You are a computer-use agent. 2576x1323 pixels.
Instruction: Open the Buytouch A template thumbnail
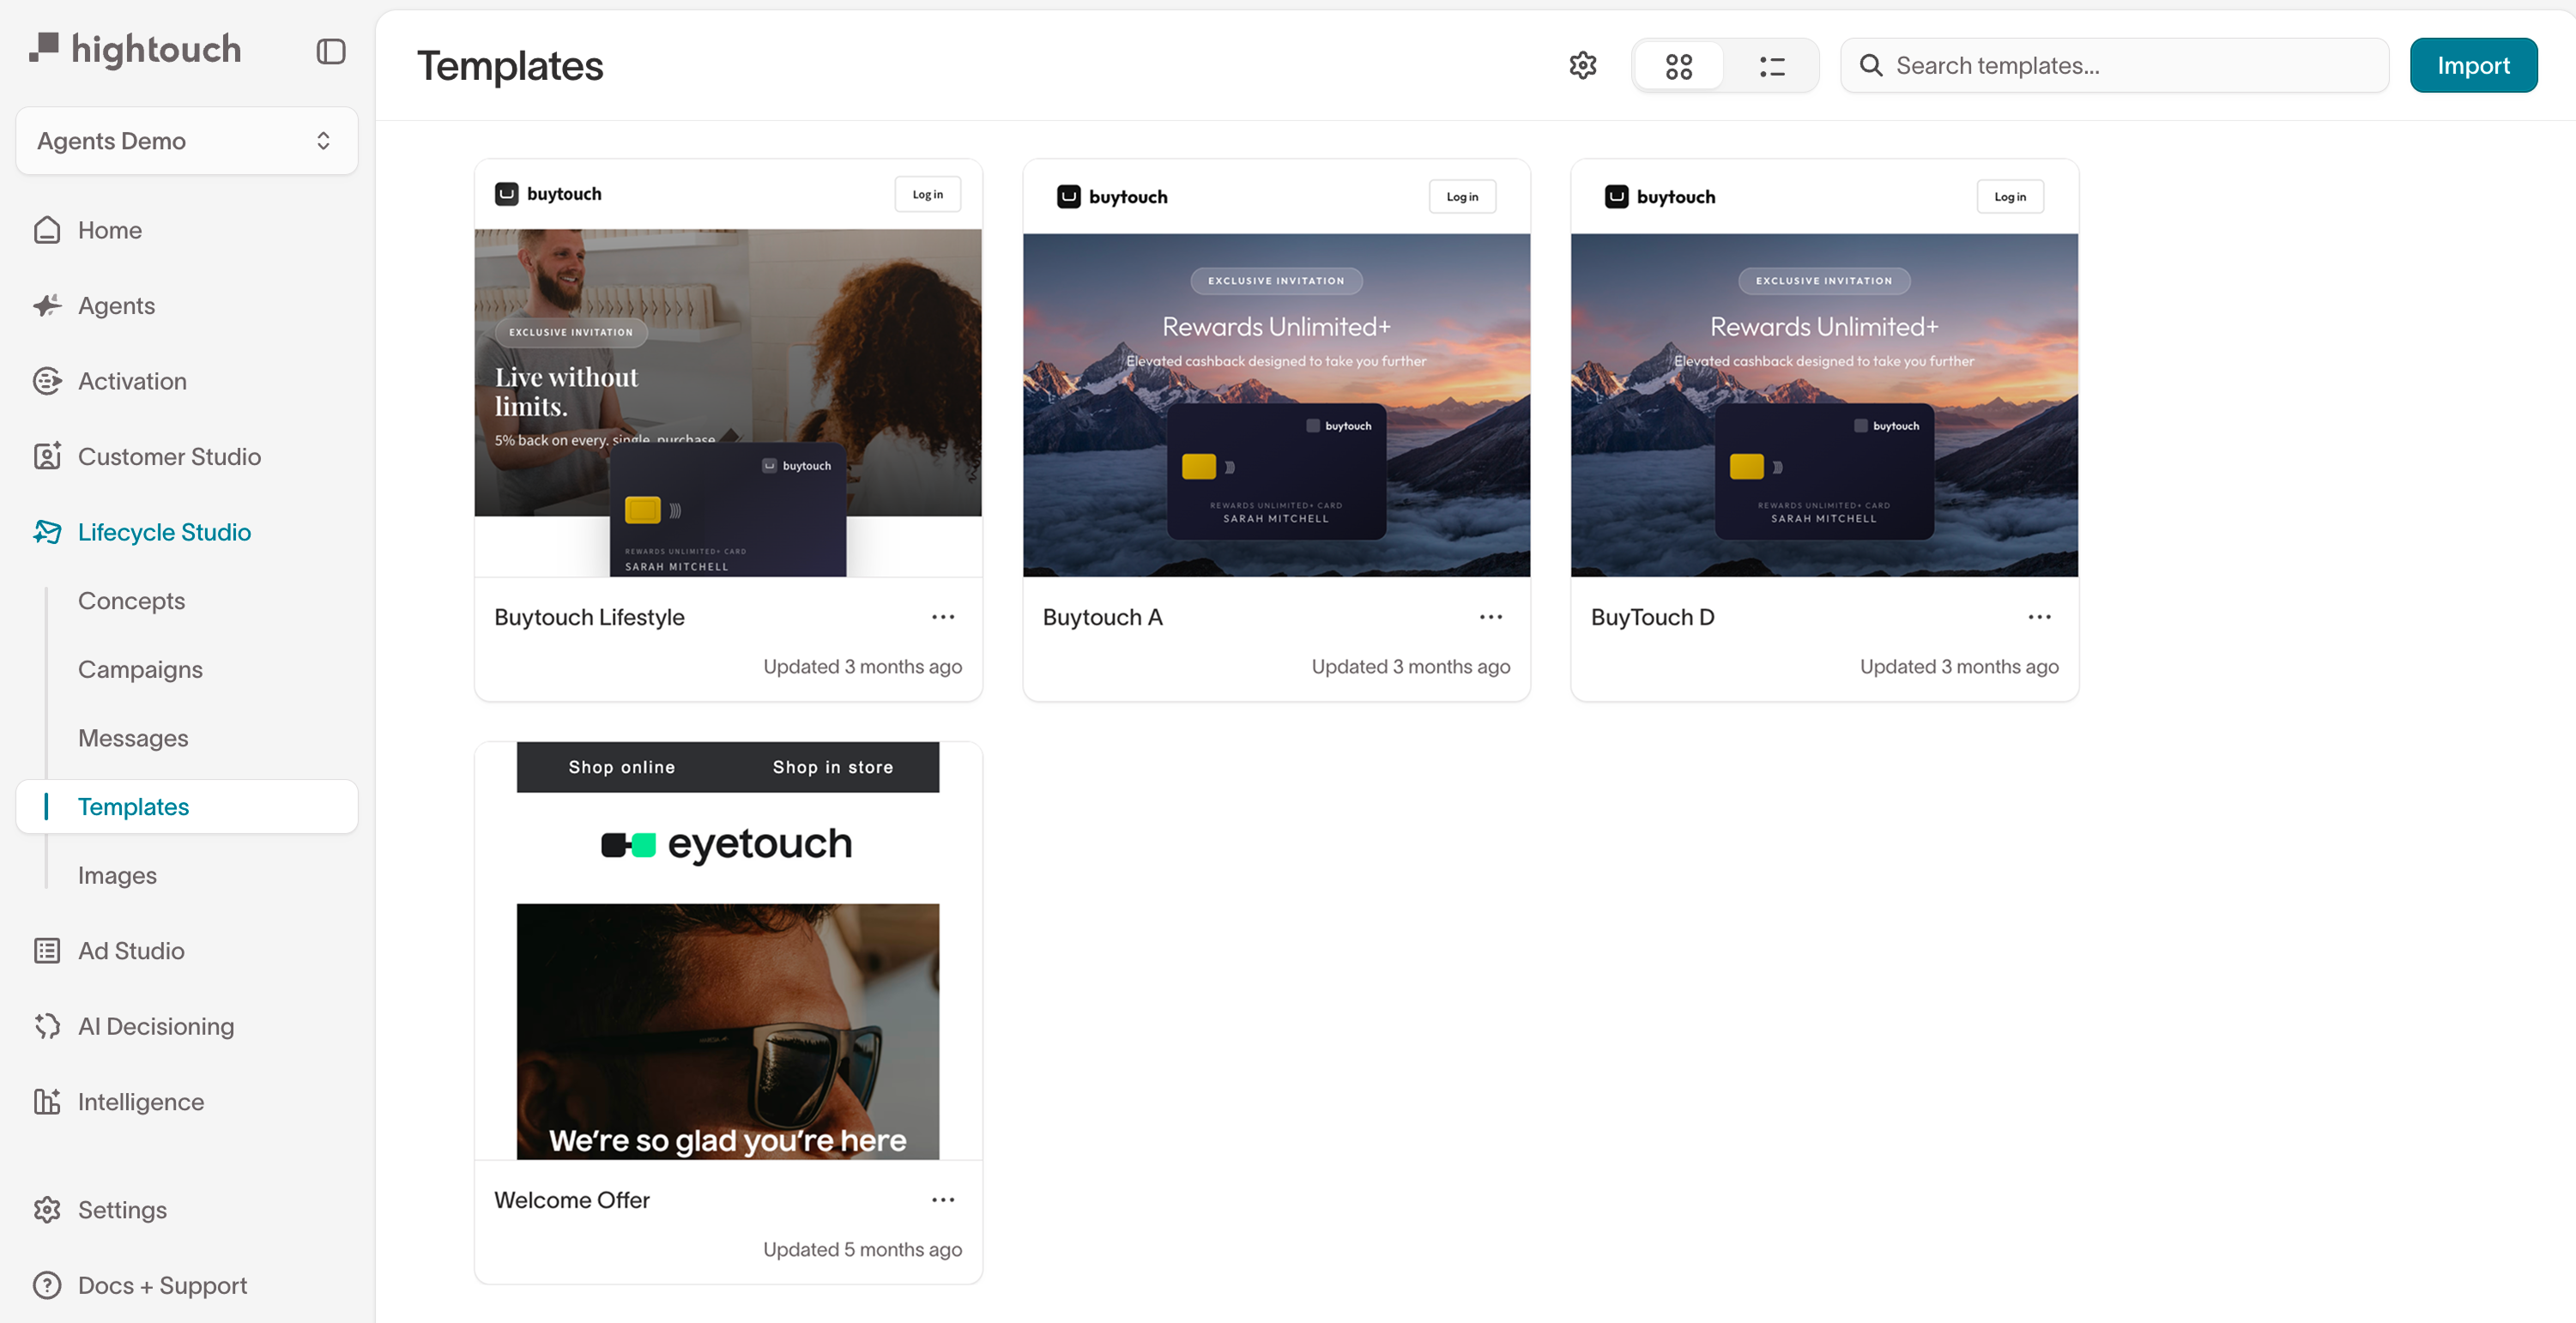pos(1276,368)
